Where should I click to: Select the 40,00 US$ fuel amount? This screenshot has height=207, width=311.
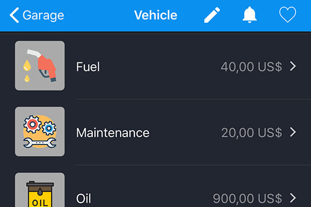coord(251,67)
